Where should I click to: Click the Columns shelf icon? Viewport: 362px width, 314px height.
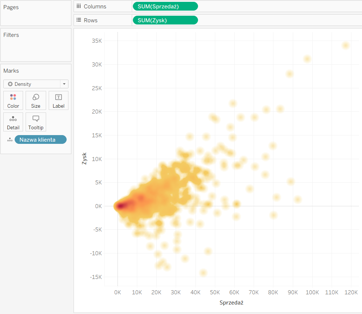click(x=79, y=6)
